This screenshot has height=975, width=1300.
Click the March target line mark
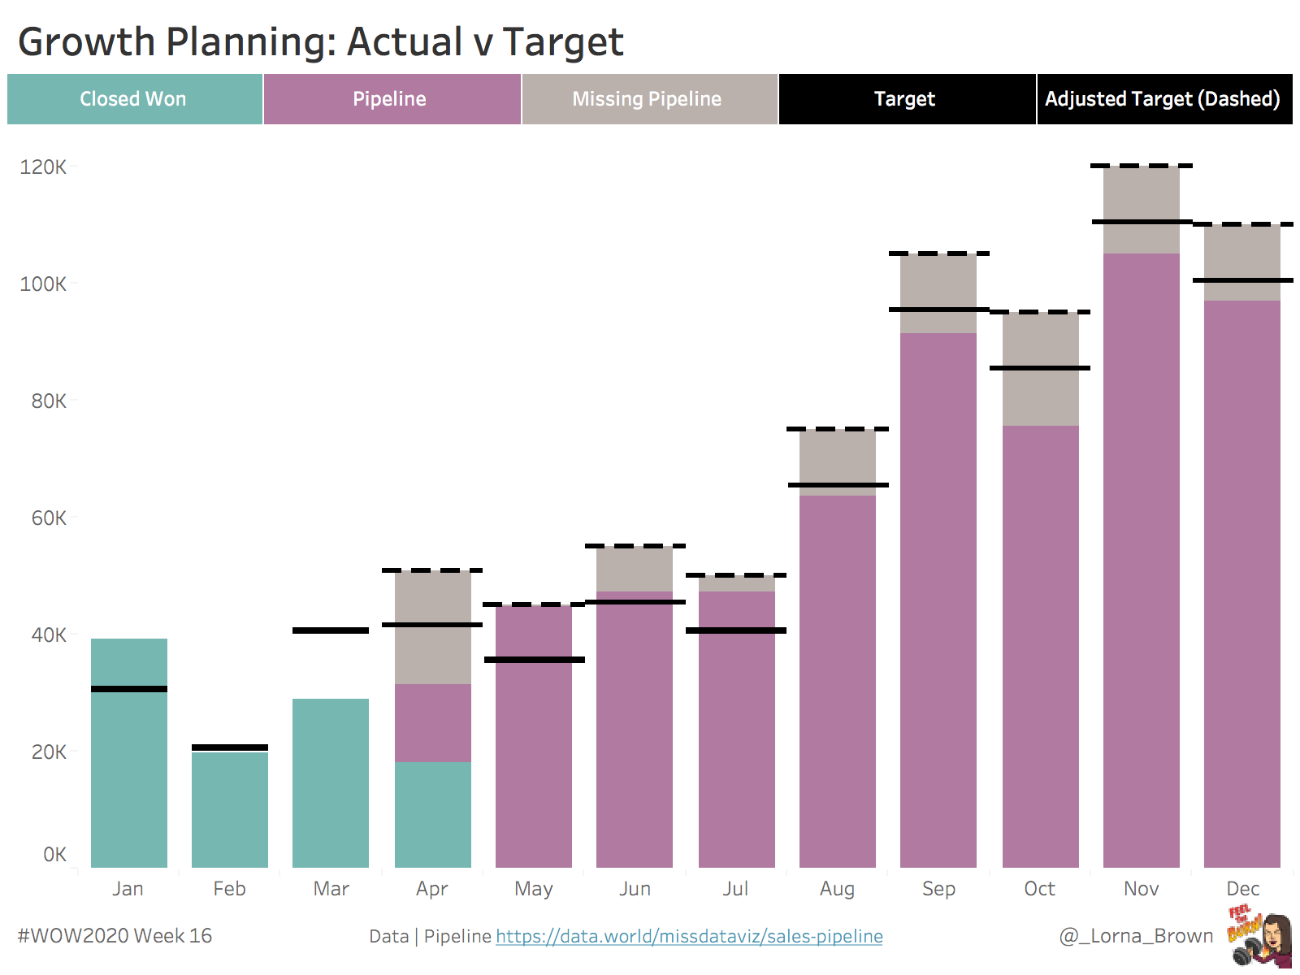331,630
